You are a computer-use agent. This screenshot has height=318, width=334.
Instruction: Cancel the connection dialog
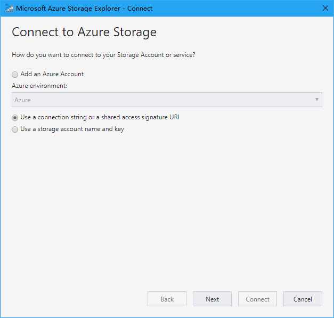[303, 299]
